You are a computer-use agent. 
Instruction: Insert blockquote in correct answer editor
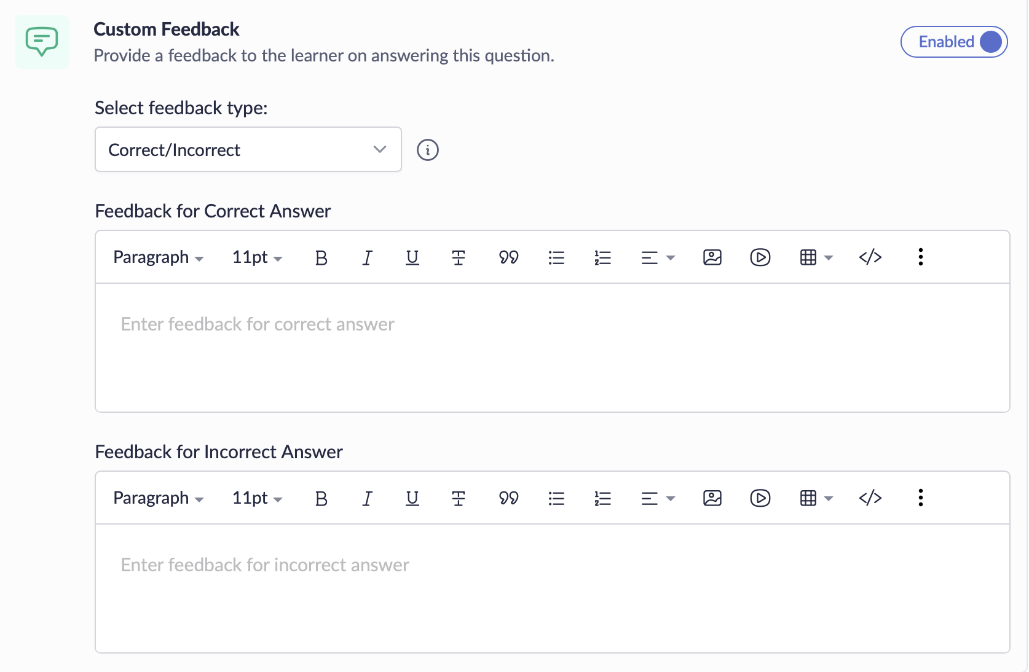click(508, 257)
